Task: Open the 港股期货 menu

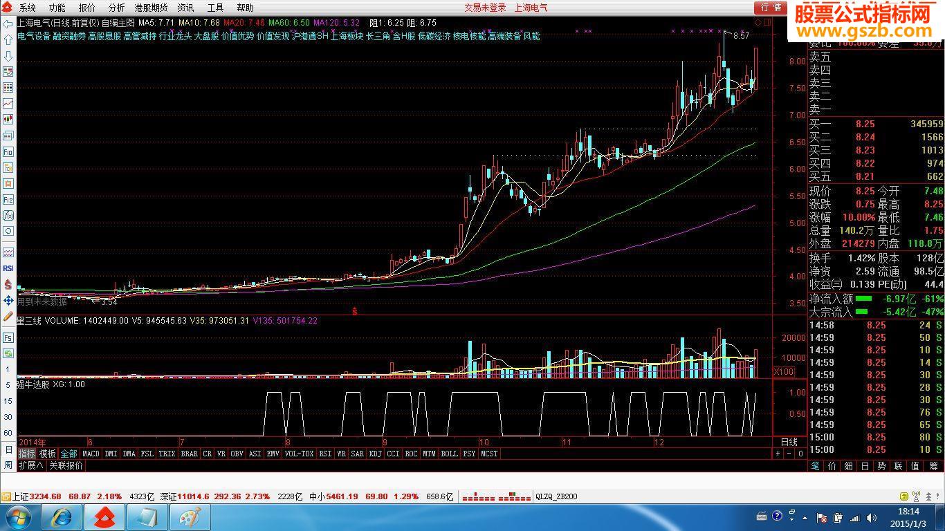Action: point(151,8)
